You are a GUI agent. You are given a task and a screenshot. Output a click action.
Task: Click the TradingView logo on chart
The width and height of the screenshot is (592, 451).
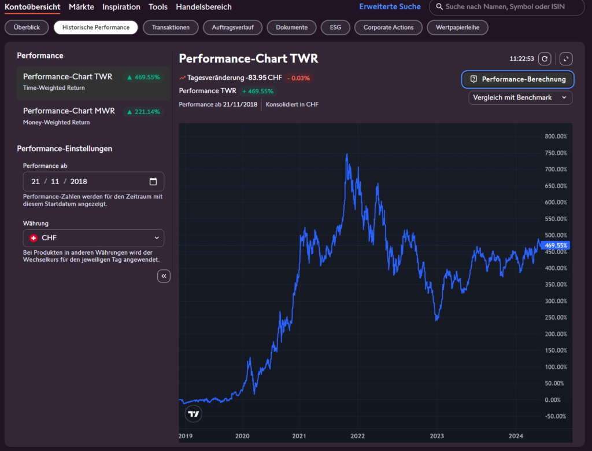tap(193, 414)
